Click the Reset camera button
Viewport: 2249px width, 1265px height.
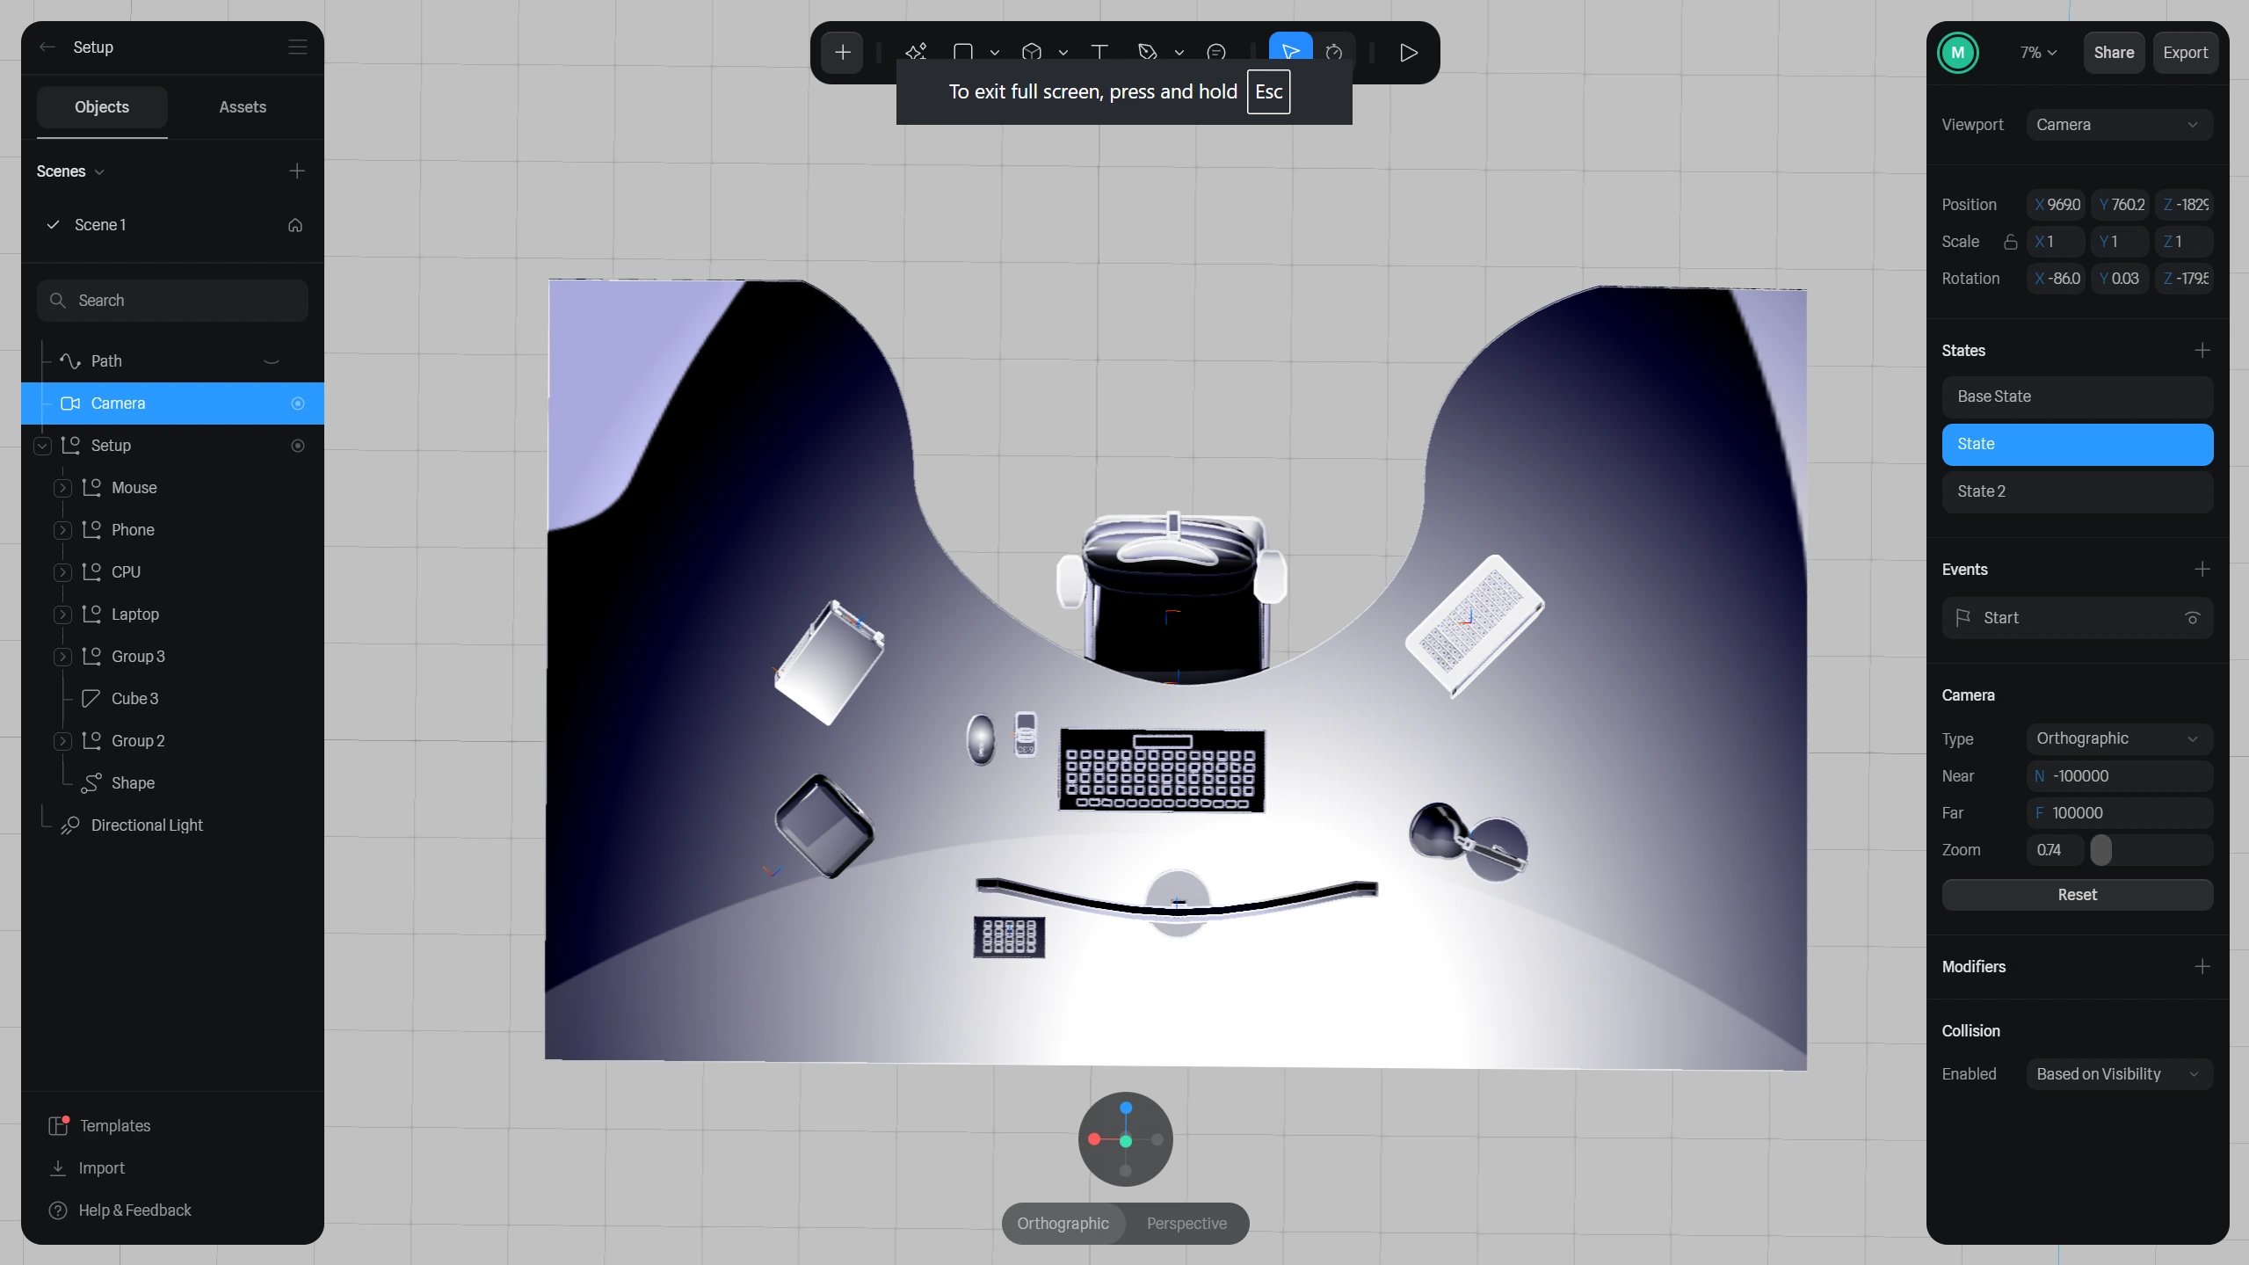(x=2077, y=895)
